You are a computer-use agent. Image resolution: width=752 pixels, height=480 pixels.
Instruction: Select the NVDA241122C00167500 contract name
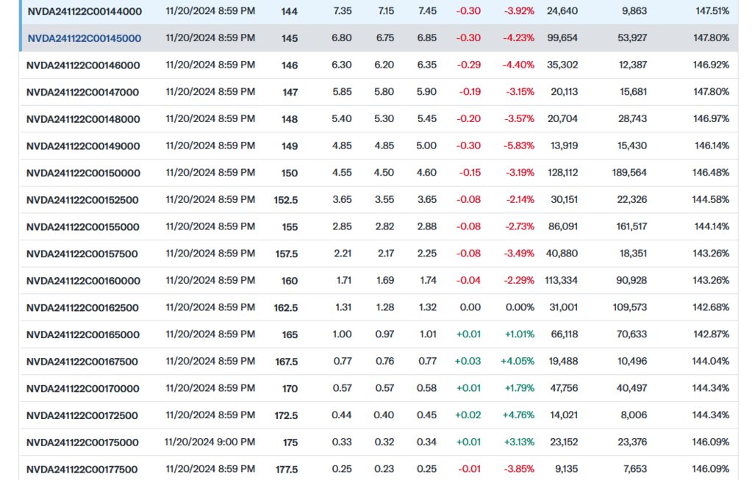point(82,362)
